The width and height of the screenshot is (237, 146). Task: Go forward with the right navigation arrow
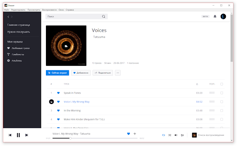[x=12, y=17]
